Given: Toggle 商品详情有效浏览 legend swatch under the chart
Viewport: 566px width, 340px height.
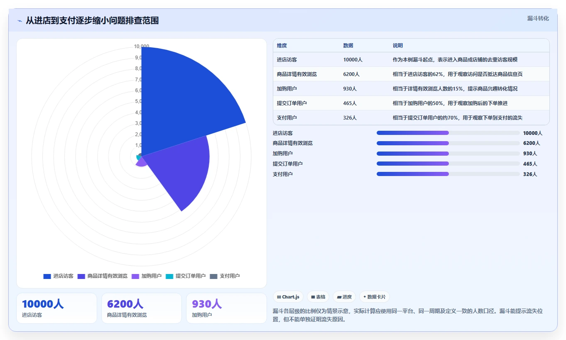Looking at the screenshot, I should (x=81, y=276).
